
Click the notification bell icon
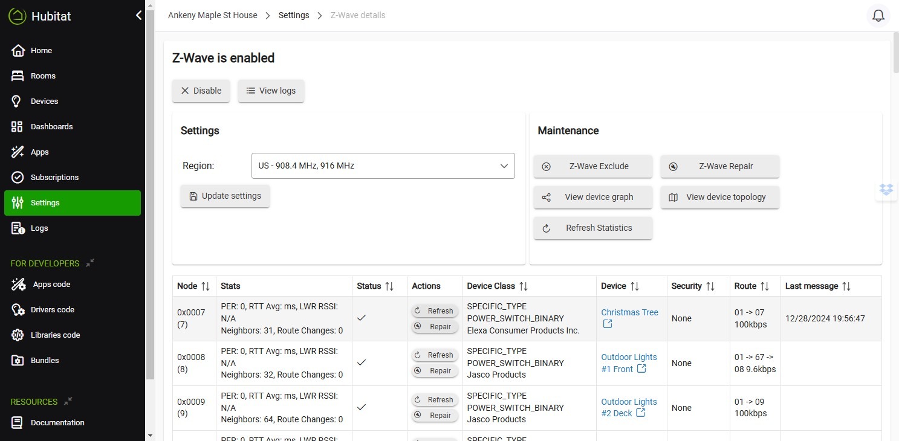(x=878, y=16)
